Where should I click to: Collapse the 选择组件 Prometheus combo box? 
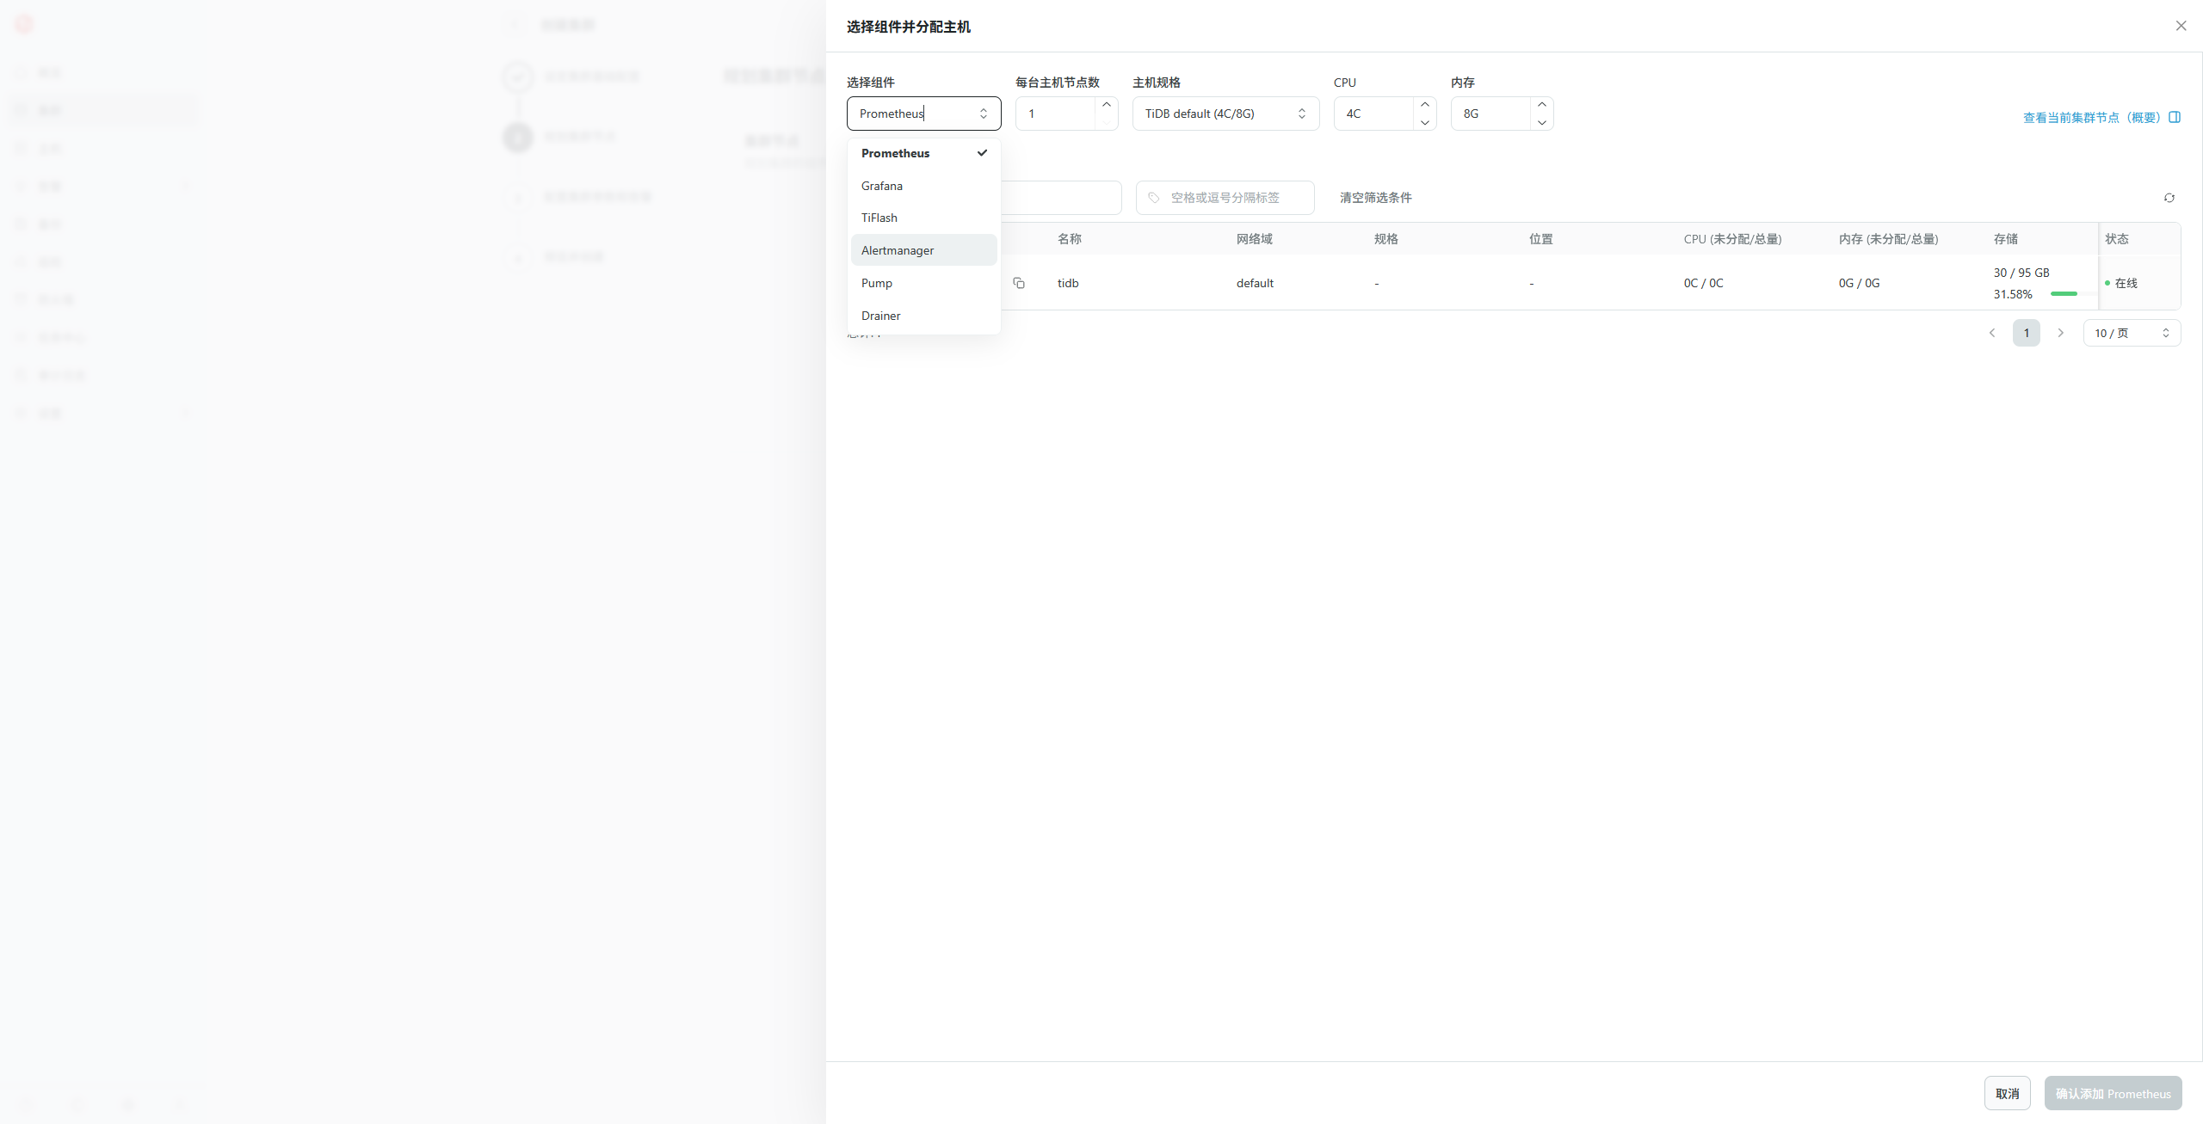click(x=984, y=114)
